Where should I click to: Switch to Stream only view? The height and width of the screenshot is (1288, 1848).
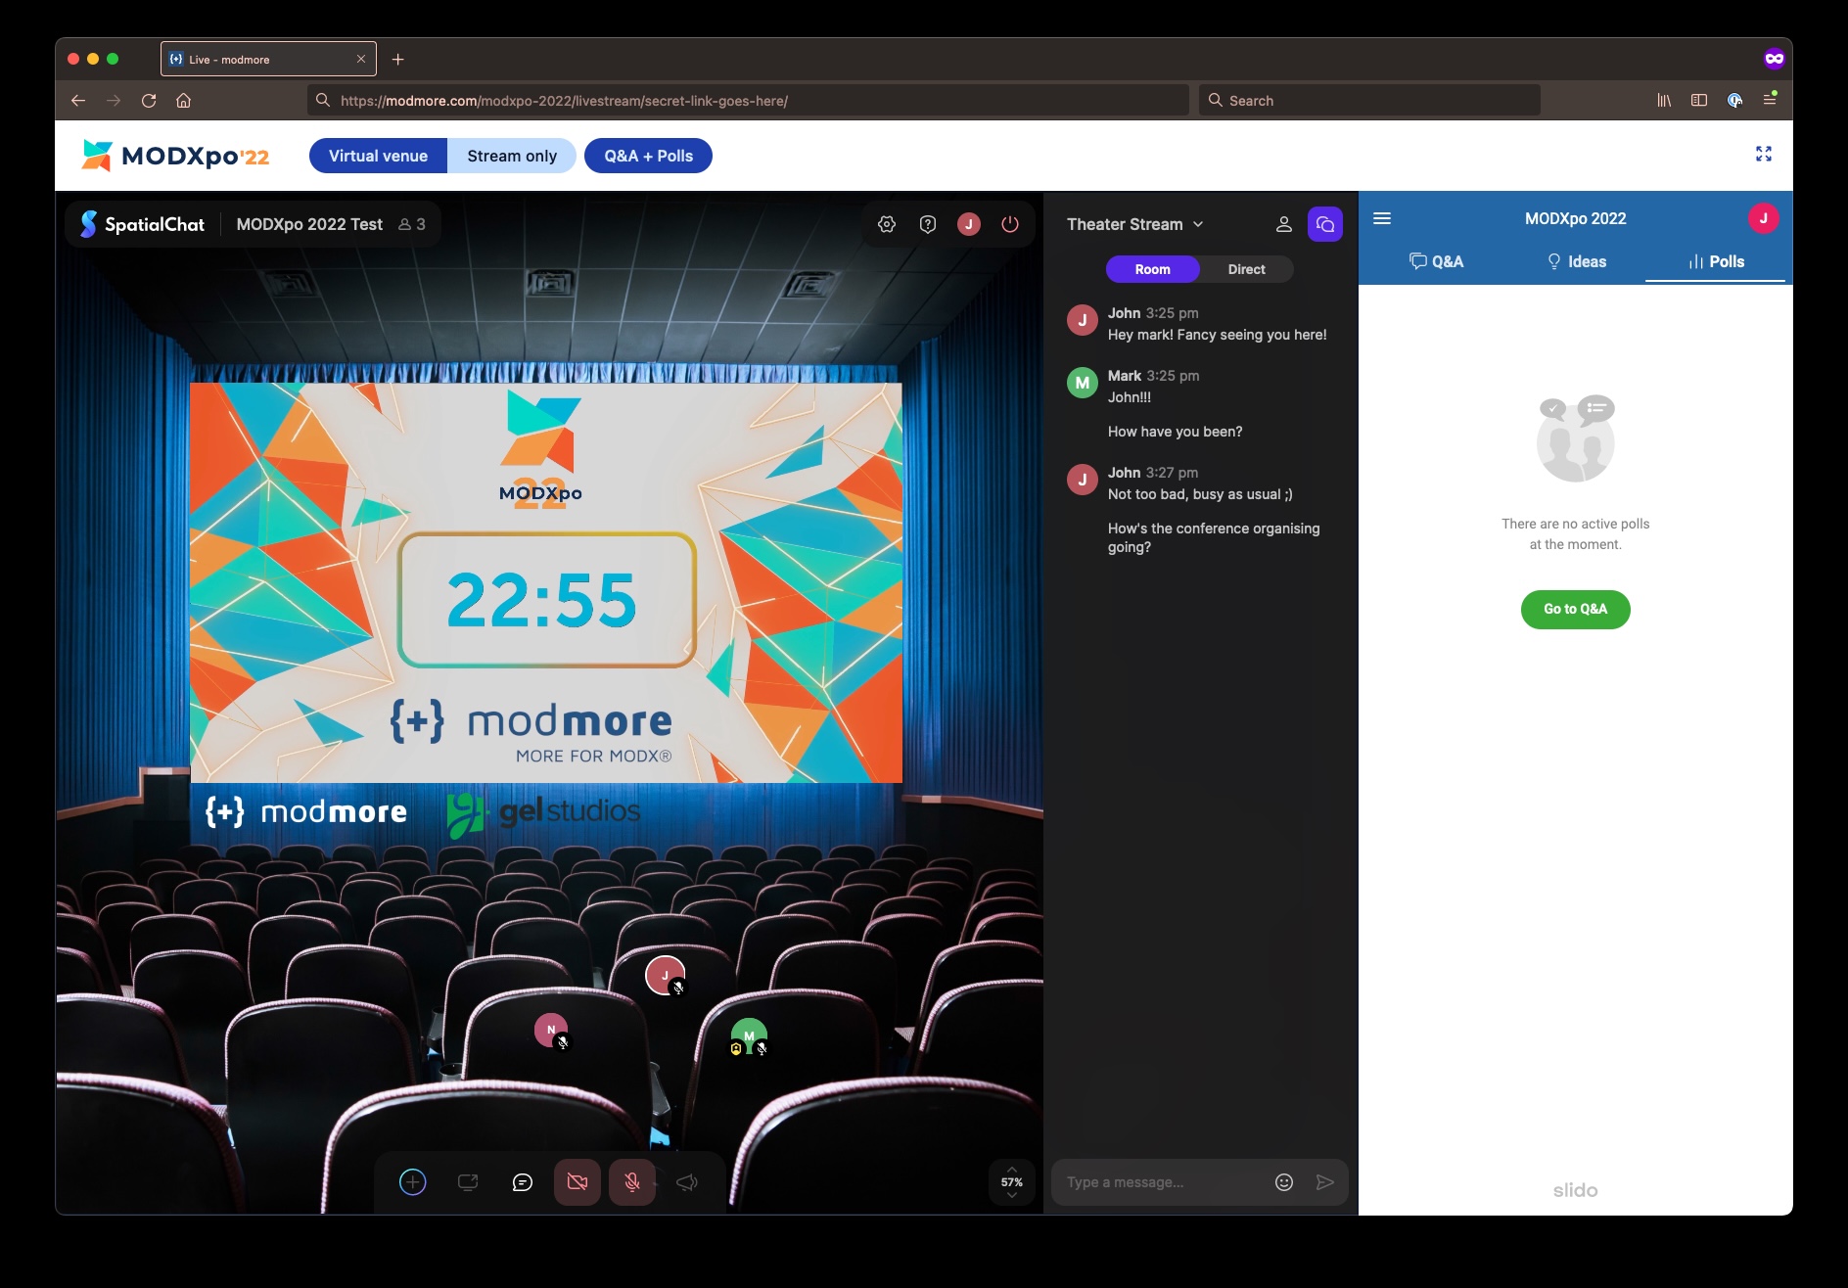512,156
